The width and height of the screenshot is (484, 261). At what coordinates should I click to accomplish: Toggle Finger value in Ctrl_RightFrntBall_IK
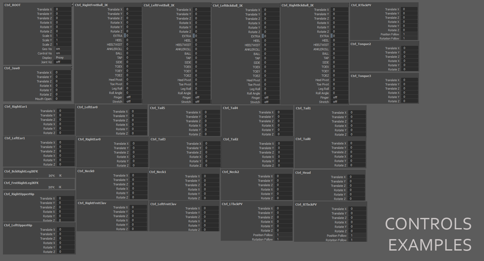point(133,97)
